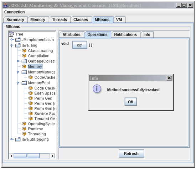
Task: Click the GarbageCollector folder icon
Action: click(24, 61)
